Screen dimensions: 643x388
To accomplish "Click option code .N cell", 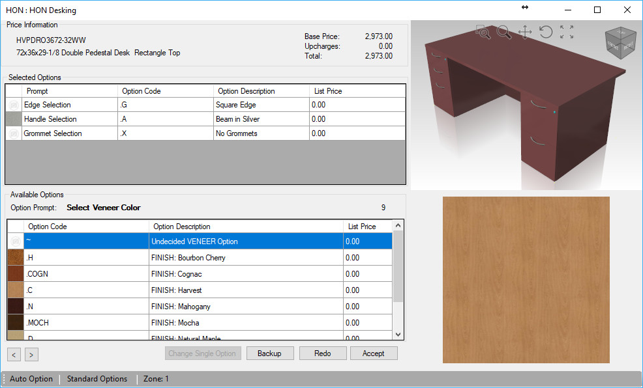I will (86, 307).
